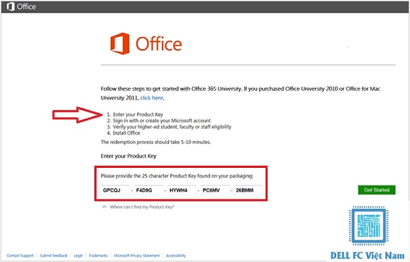Click the Get Started button
The image size is (410, 262).
pyautogui.click(x=377, y=190)
